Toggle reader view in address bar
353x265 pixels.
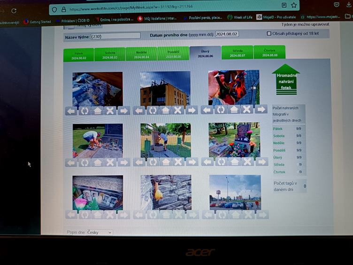click(x=284, y=5)
